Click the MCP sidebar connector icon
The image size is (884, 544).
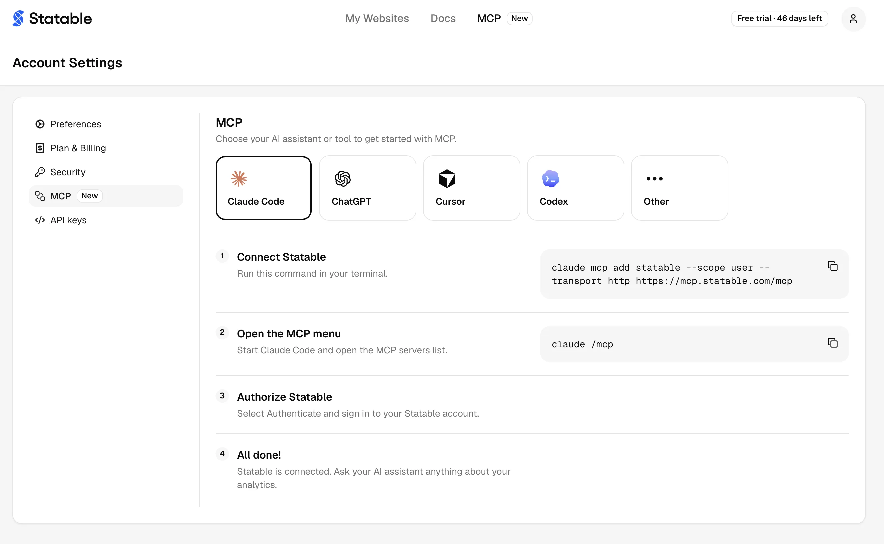[x=40, y=196]
